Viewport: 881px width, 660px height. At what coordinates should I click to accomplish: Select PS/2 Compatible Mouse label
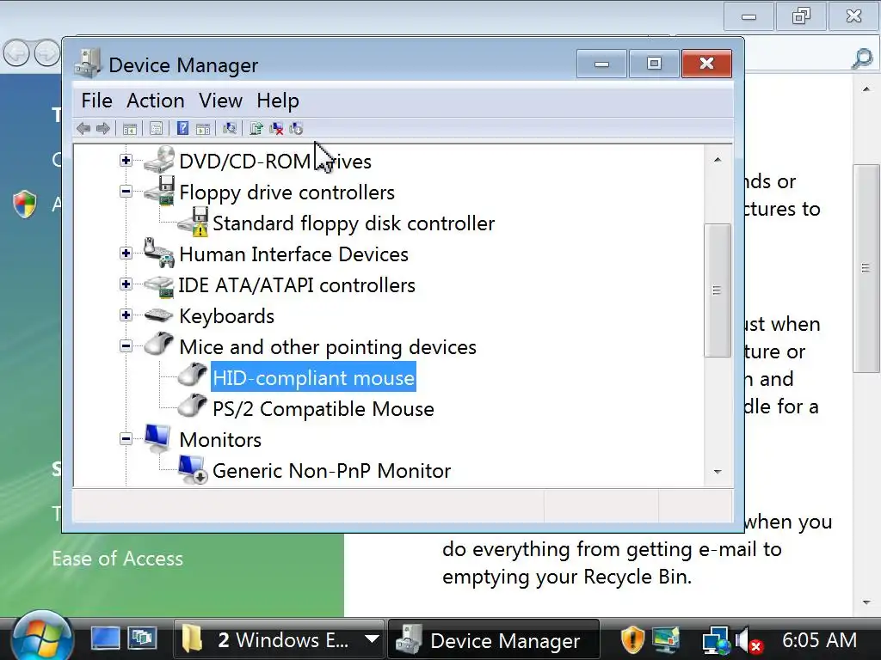323,408
